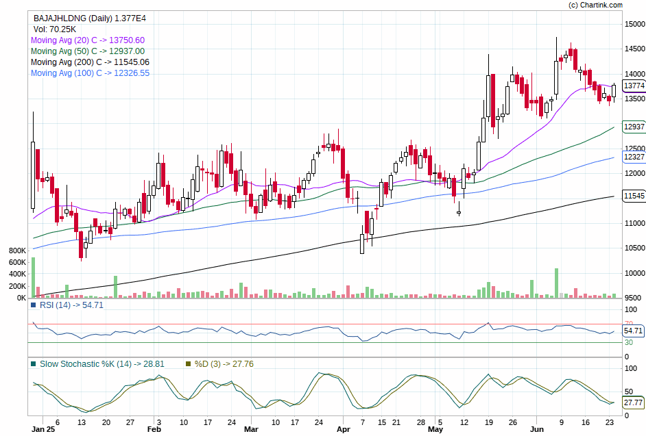This screenshot has width=646, height=436.
Task: Click the Vol: 70.25K label
Action: point(55,29)
